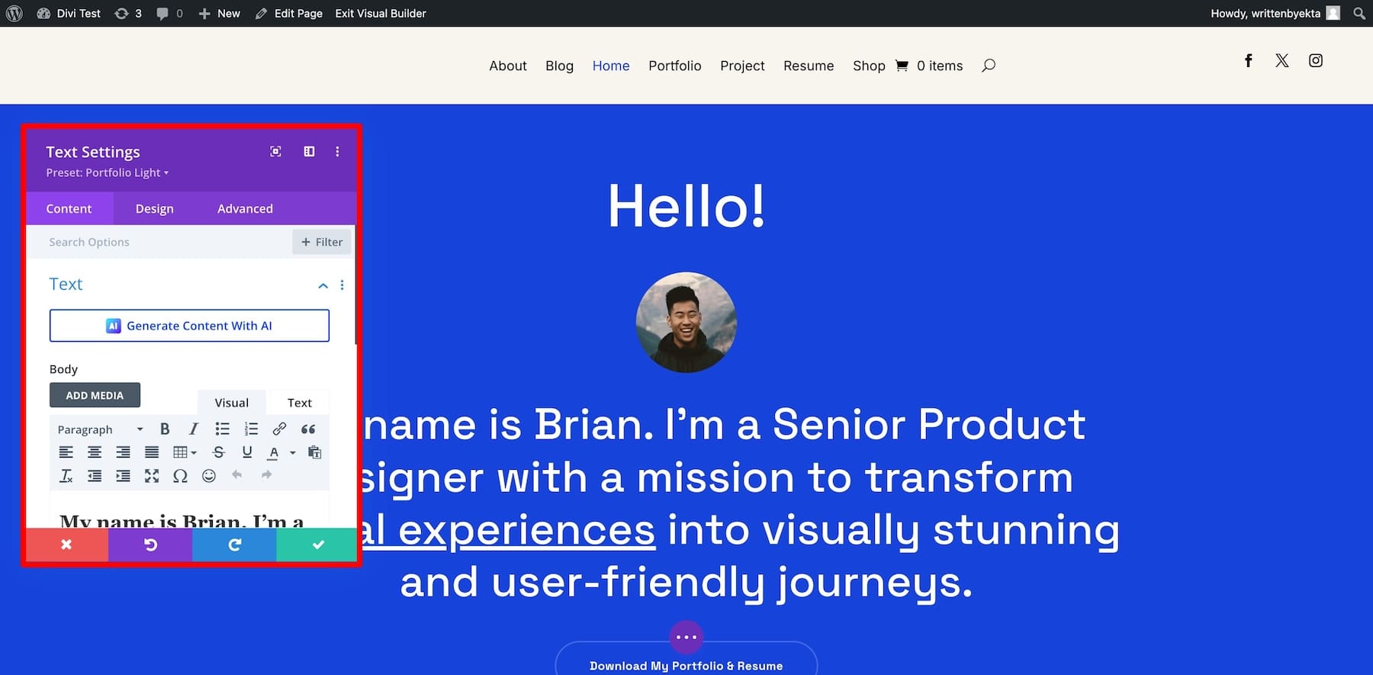Click the strikethrough icon
The width and height of the screenshot is (1373, 675).
click(219, 452)
